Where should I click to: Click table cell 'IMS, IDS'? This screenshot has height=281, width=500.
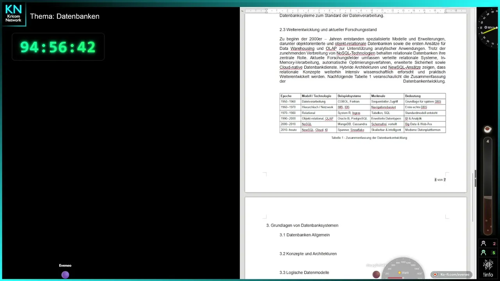354,107
